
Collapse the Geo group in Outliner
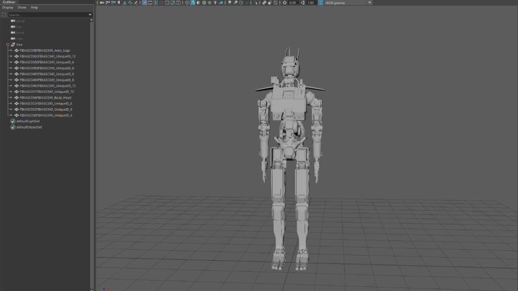pyautogui.click(x=8, y=45)
